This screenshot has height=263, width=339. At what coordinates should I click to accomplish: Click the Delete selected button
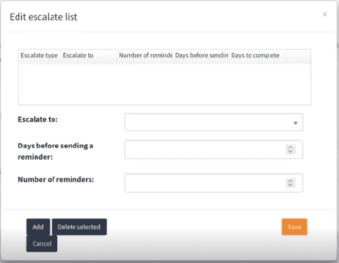[x=79, y=227]
